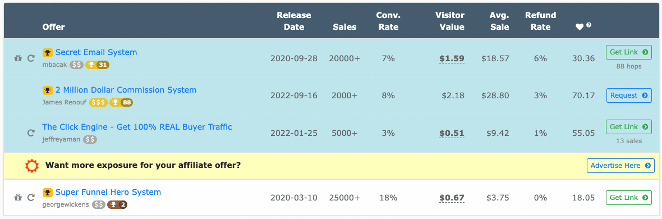The width and height of the screenshot is (662, 219).
Task: Open 2 Million Dollar Commission System link
Action: (x=126, y=90)
